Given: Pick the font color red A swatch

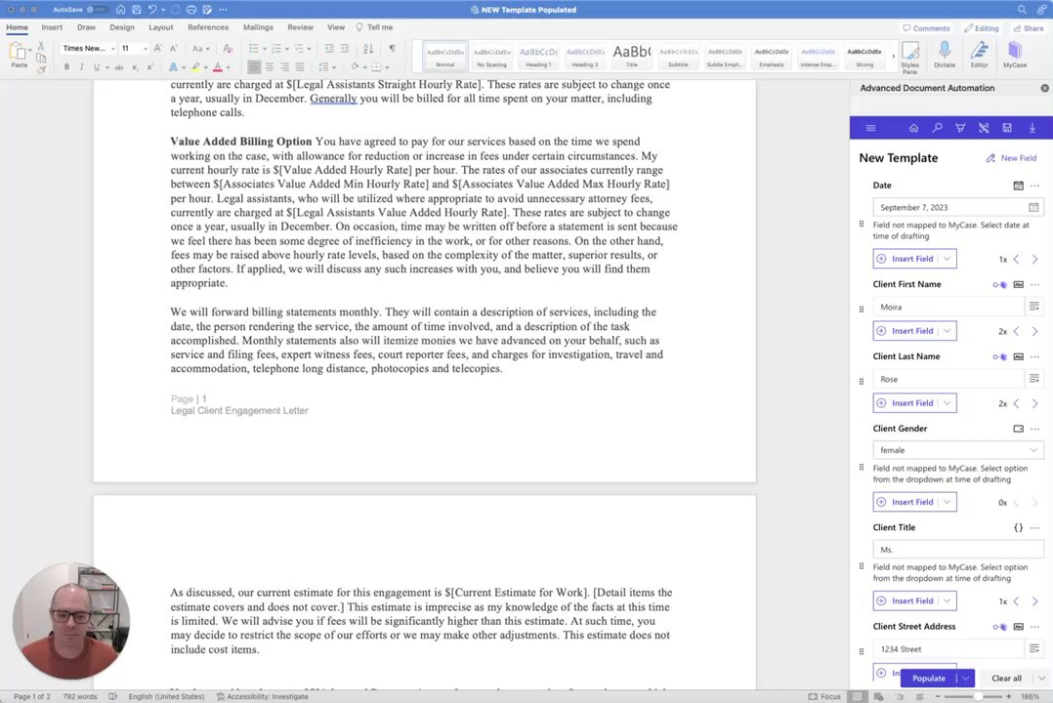Looking at the screenshot, I should (x=217, y=67).
